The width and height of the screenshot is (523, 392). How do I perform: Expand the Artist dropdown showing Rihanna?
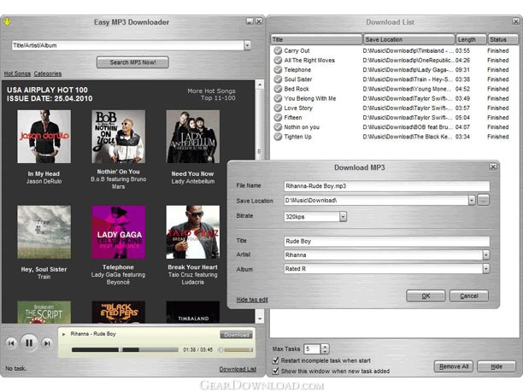click(x=485, y=255)
